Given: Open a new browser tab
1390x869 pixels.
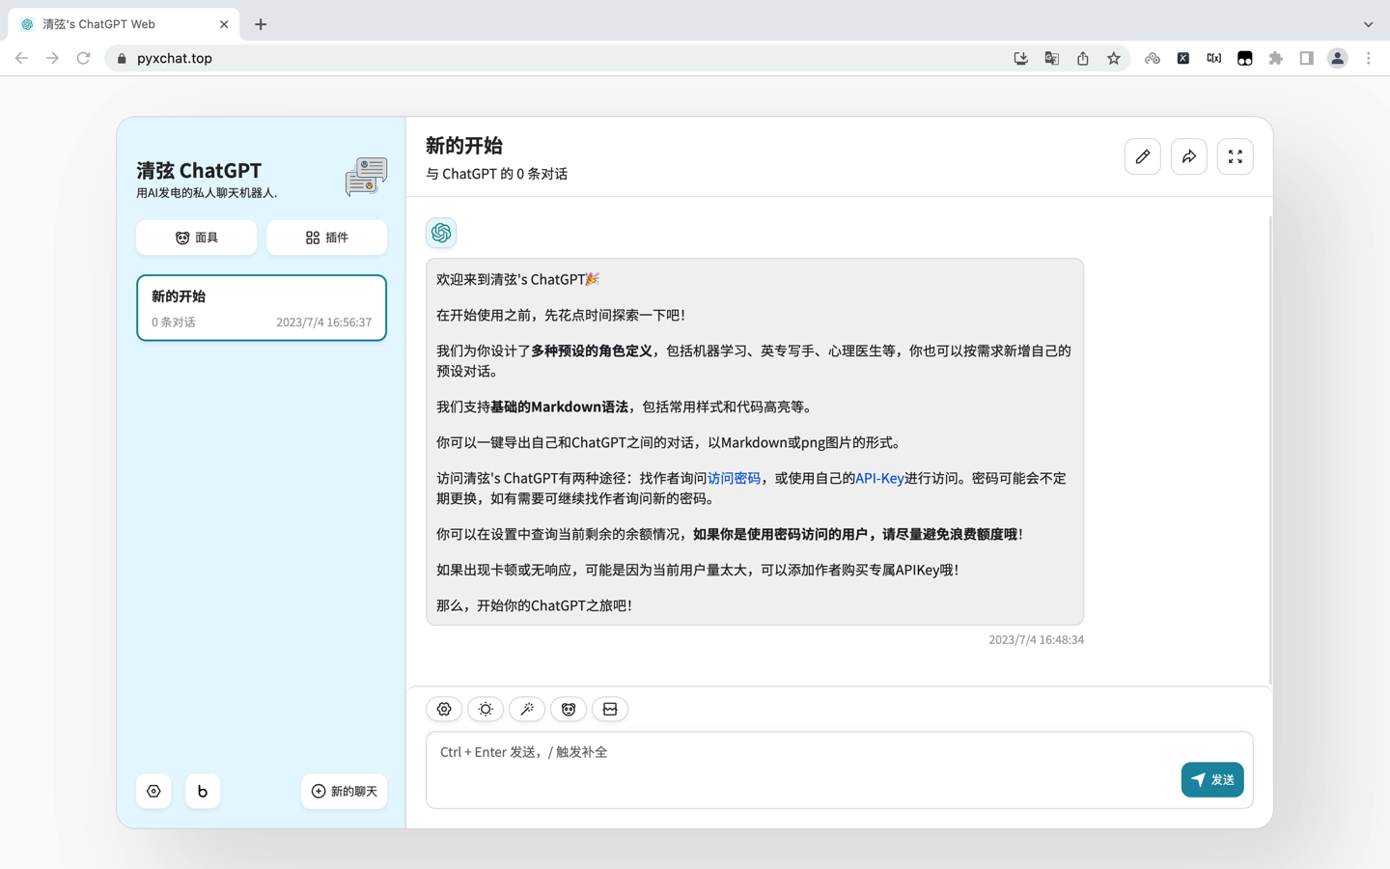Looking at the screenshot, I should [261, 24].
